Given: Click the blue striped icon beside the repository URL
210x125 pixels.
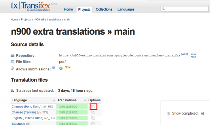Looking at the screenshot, I should point(194,56).
